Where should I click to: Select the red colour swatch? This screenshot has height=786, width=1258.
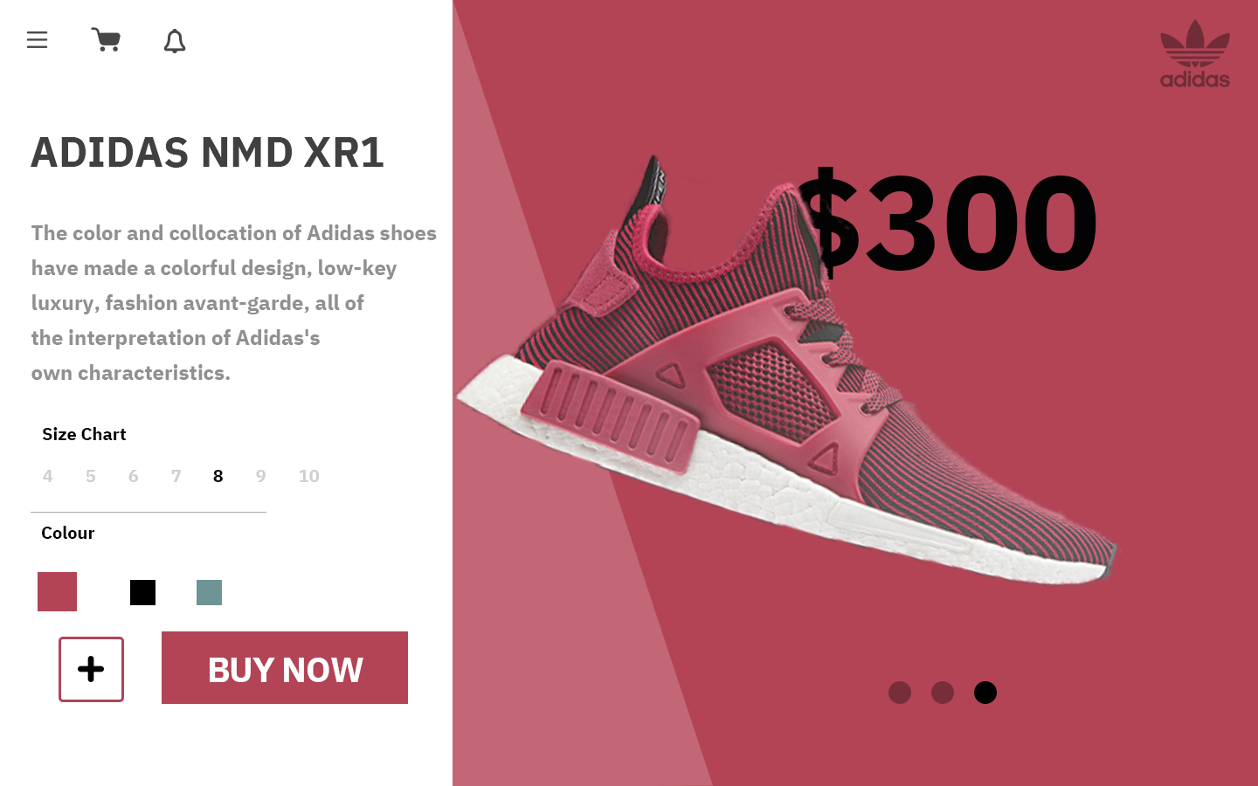click(57, 592)
